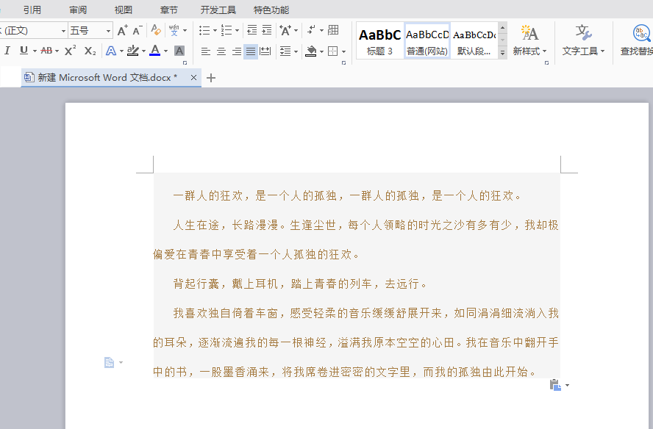Click text line starting 背起行囊
The width and height of the screenshot is (653, 429).
300,284
